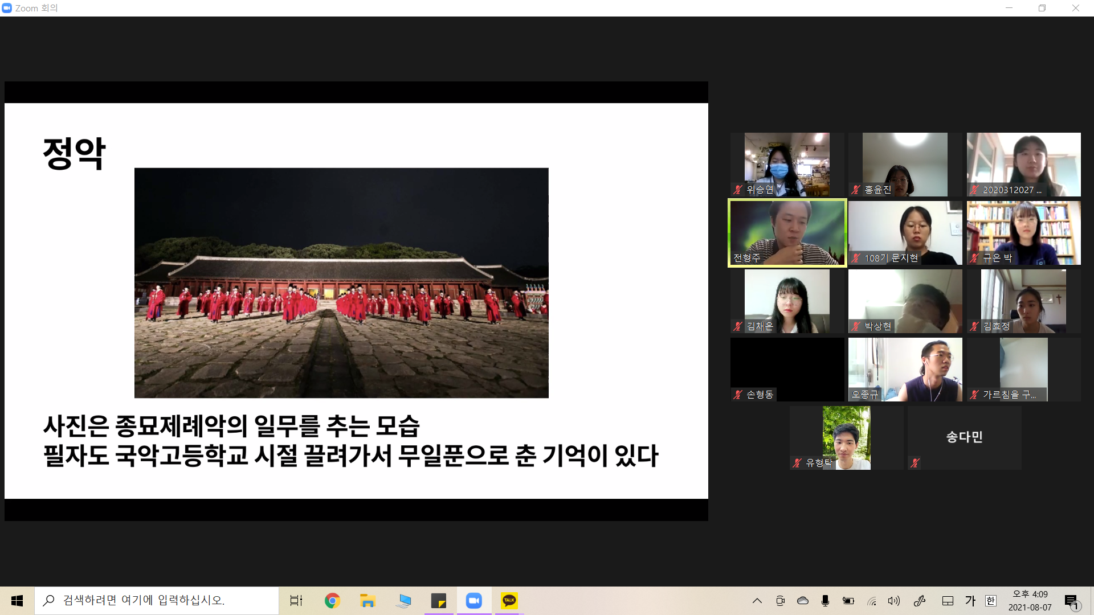Select 전형주's highlighted video thumbnail
The height and width of the screenshot is (615, 1094).
pos(787,232)
